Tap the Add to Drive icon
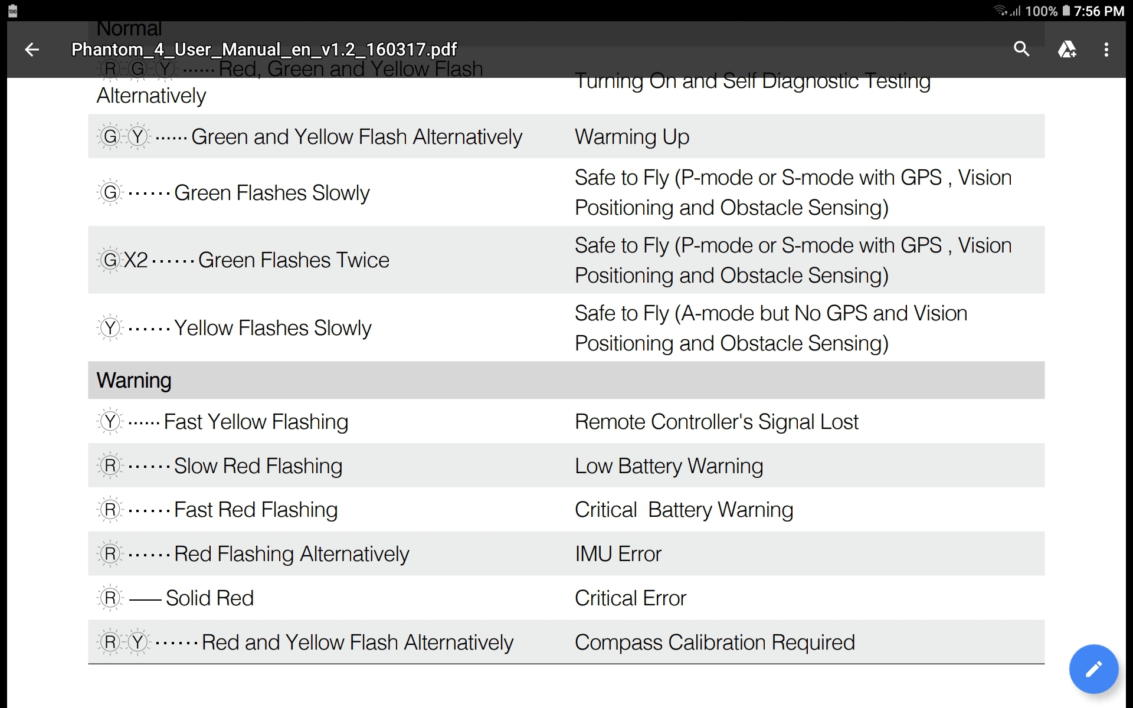 point(1067,49)
